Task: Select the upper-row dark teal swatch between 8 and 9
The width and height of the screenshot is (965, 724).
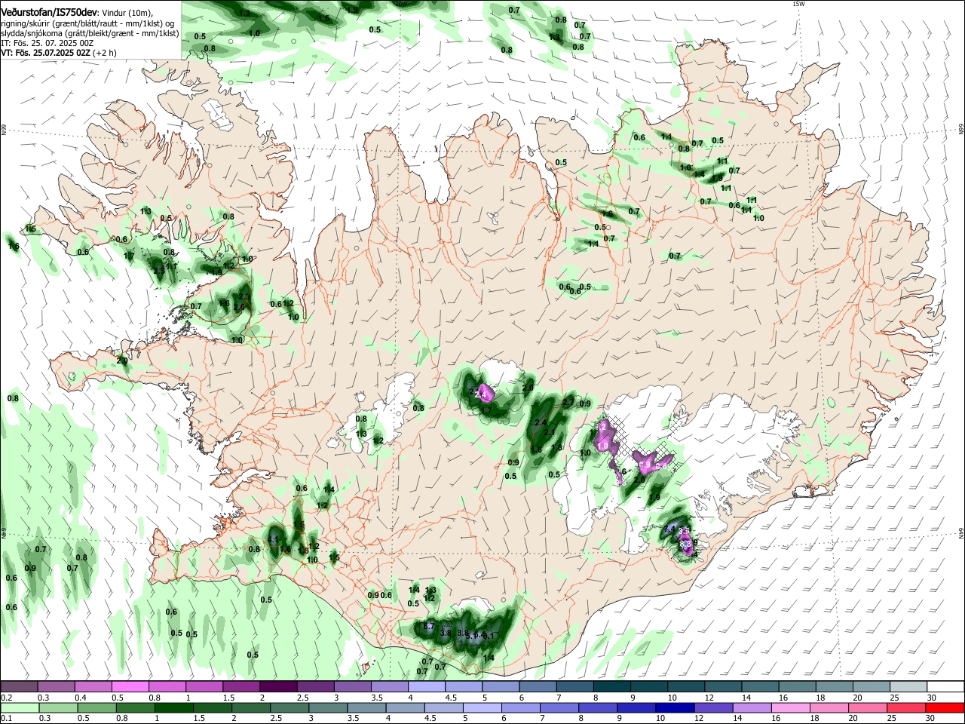Action: pyautogui.click(x=611, y=686)
